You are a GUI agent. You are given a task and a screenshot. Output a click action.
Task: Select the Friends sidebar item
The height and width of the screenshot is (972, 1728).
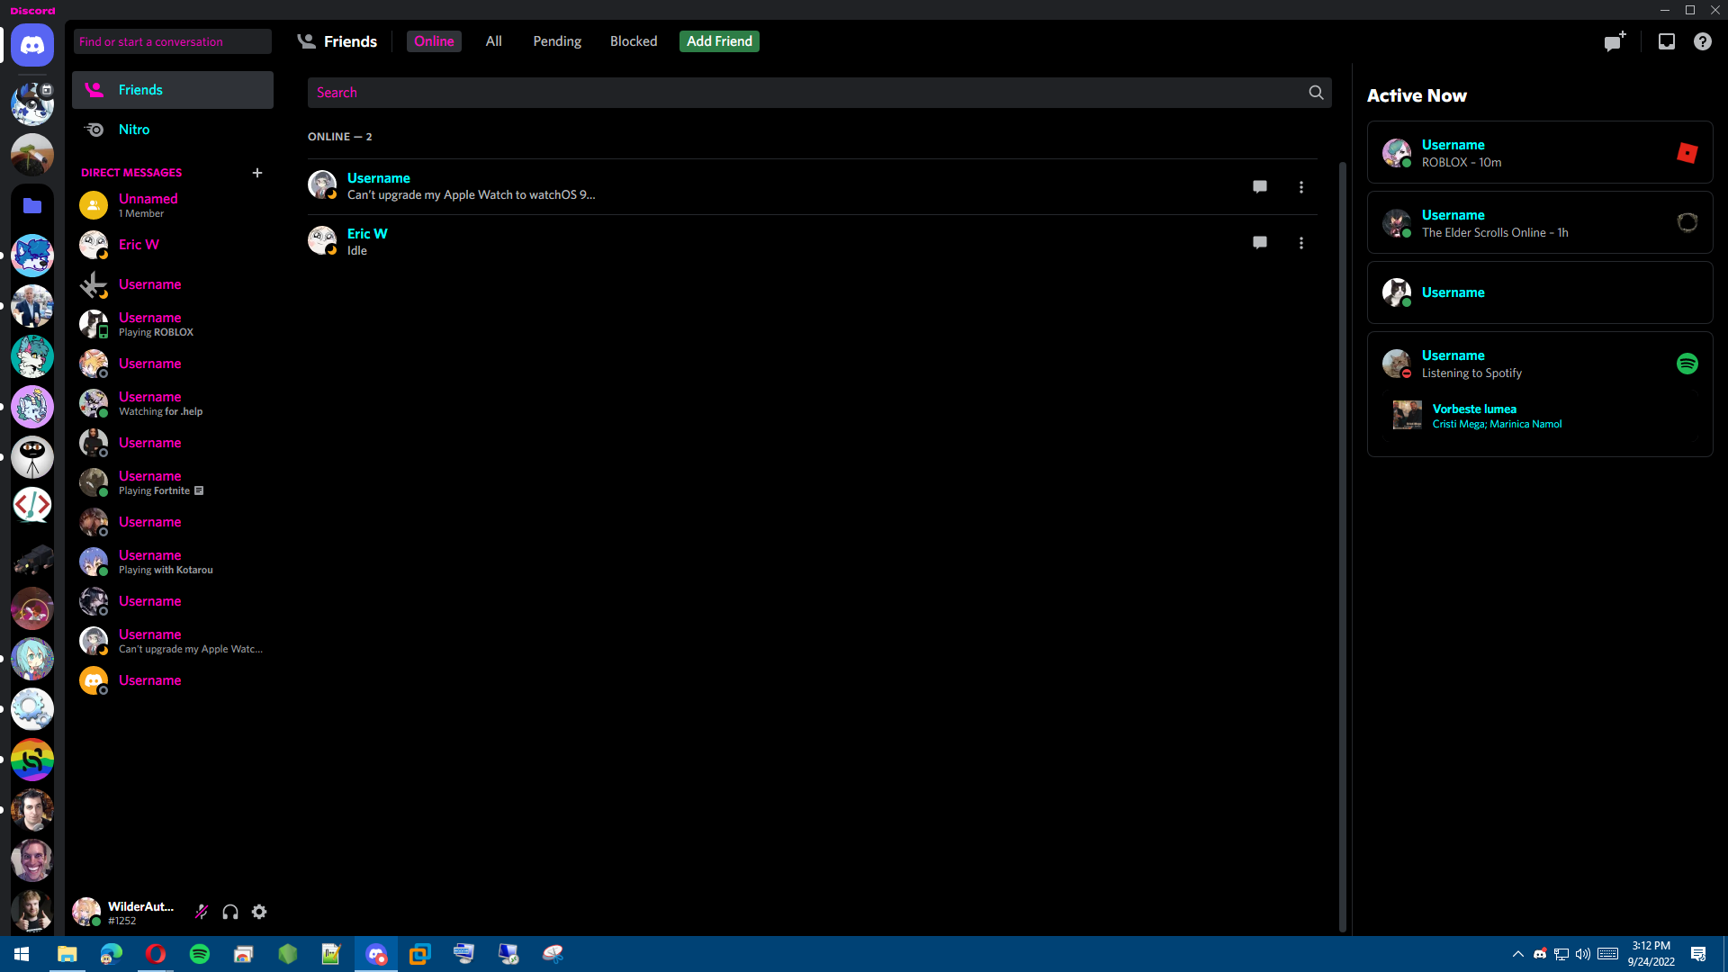pos(173,90)
